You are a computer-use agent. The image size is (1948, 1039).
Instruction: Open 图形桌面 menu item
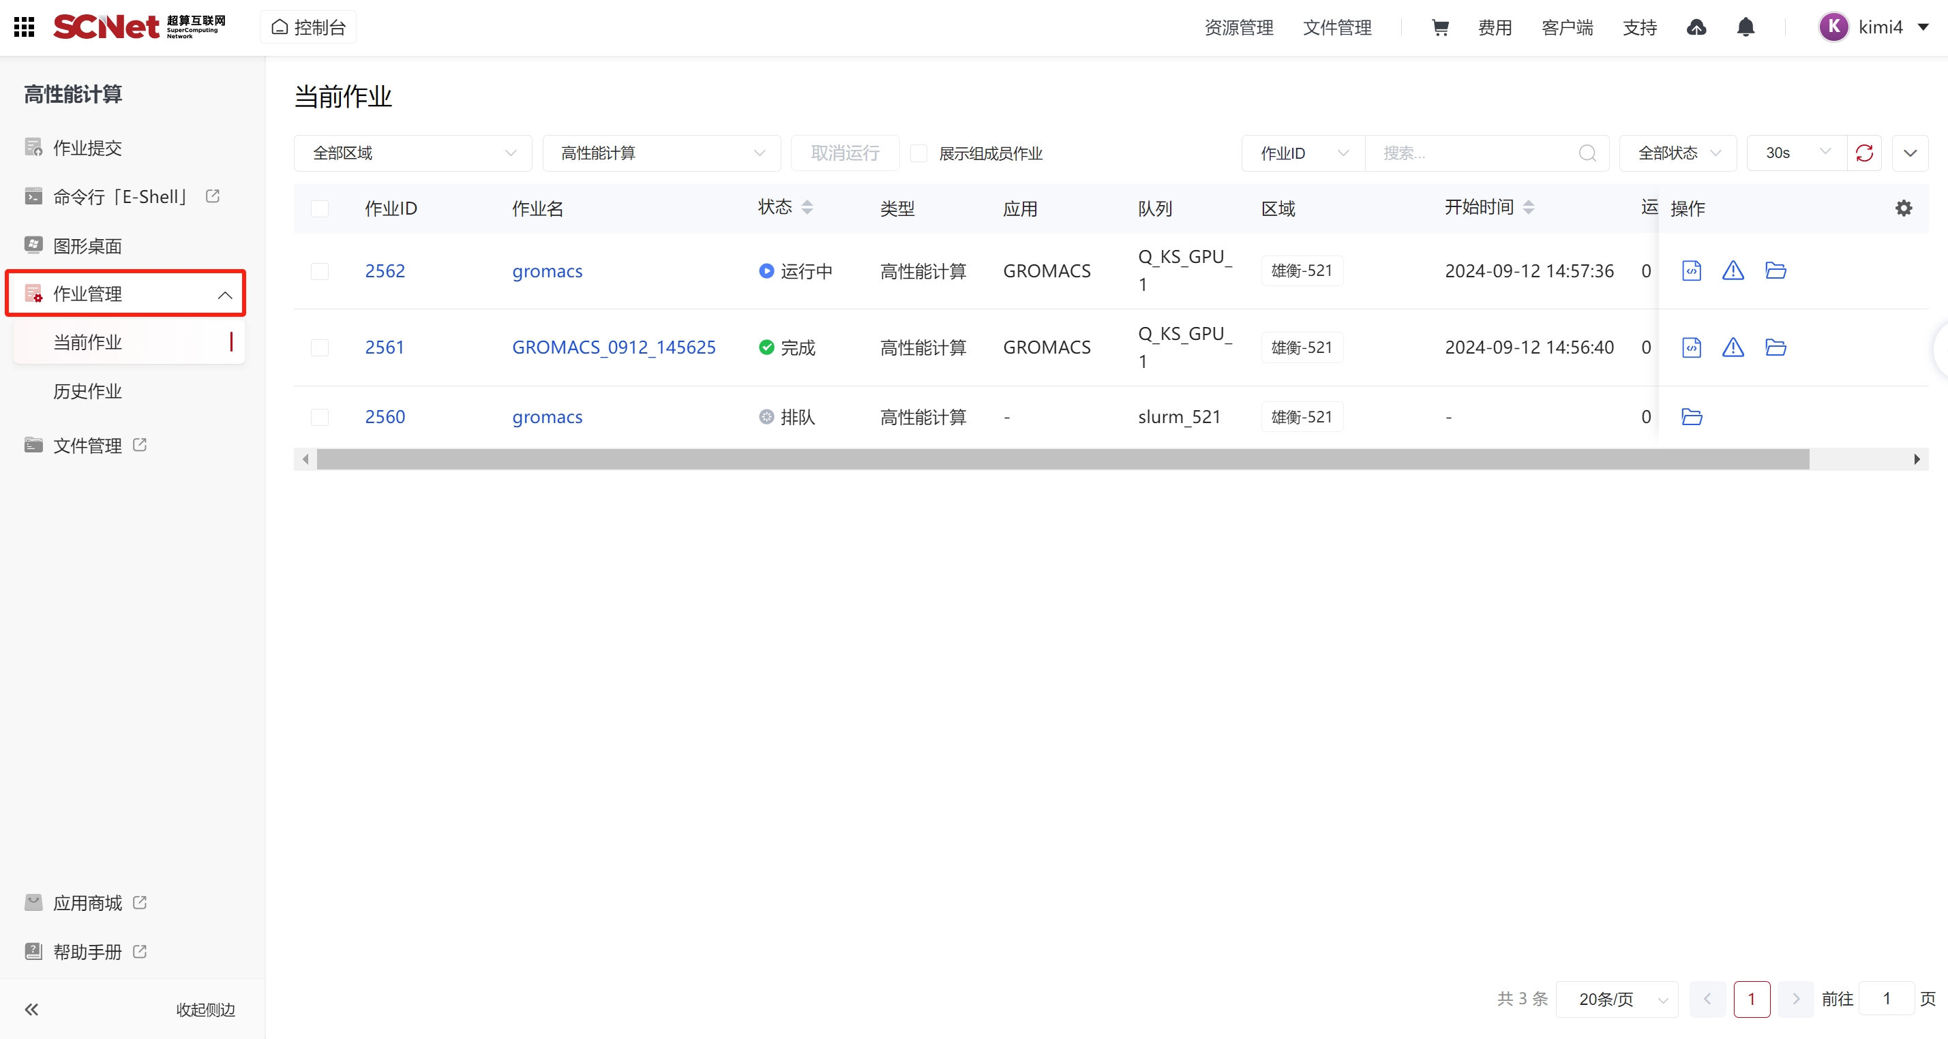87,245
